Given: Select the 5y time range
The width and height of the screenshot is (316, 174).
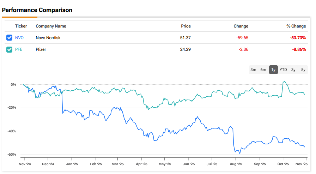Looking at the screenshot, I should [x=303, y=70].
